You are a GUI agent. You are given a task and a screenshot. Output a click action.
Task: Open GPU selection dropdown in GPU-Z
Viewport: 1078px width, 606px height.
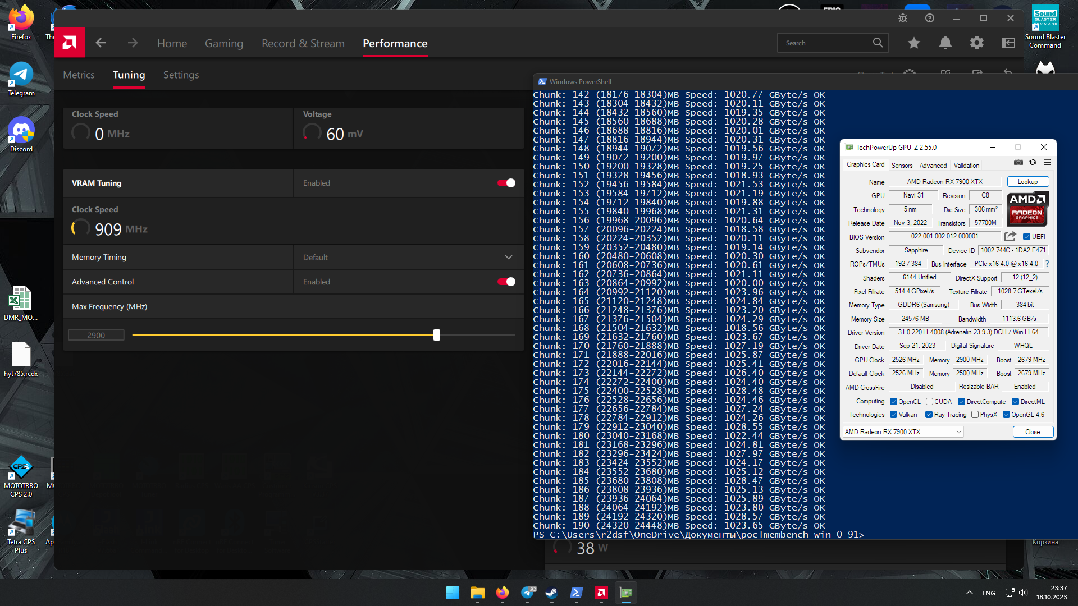903,432
